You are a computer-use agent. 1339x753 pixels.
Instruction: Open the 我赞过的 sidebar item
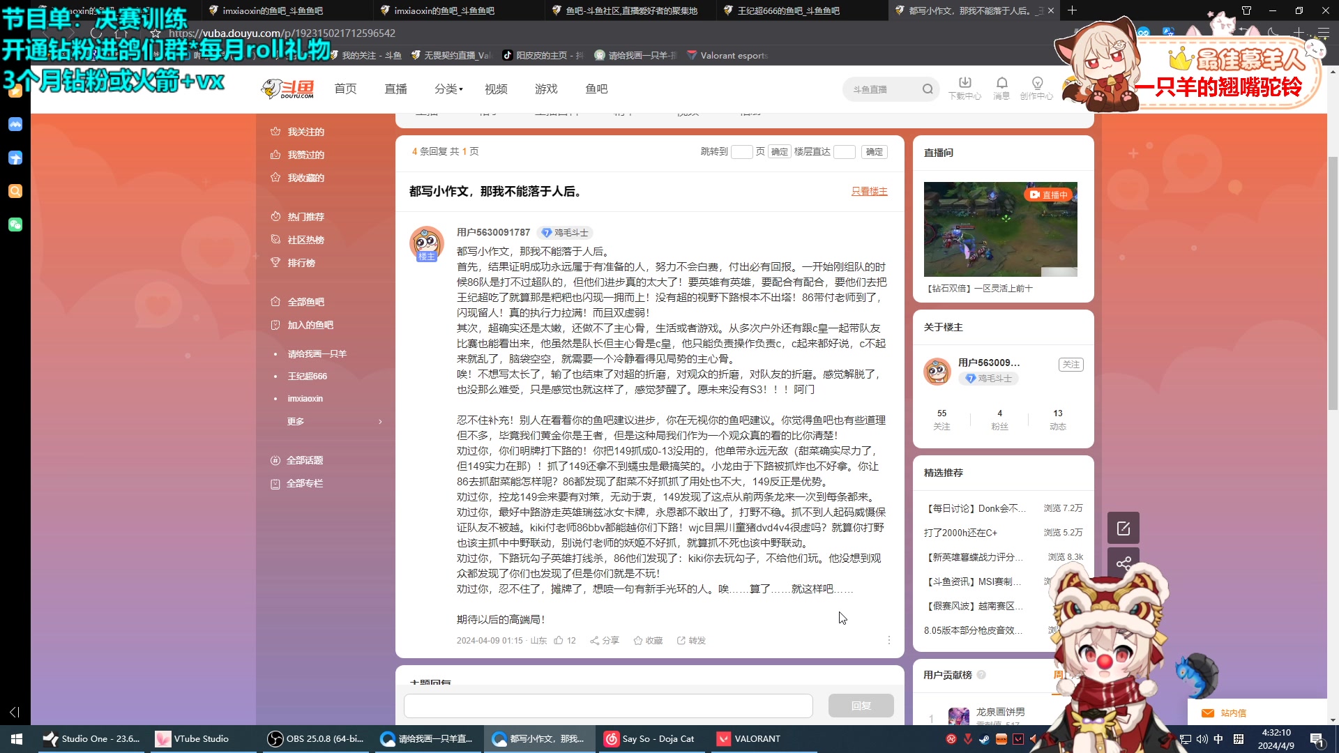(298, 155)
